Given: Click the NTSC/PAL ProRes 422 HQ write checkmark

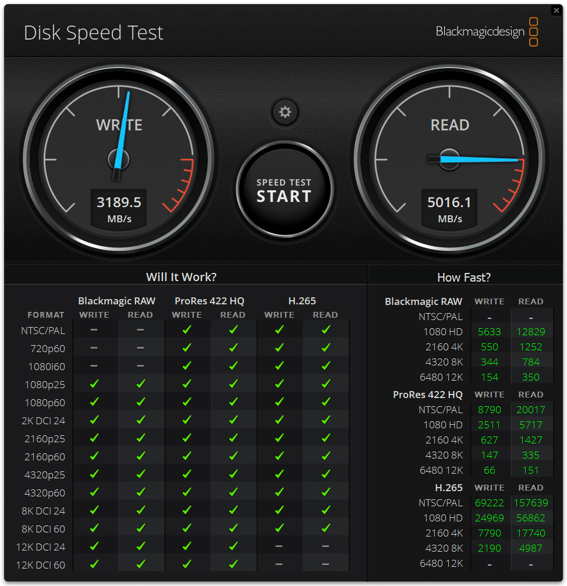Looking at the screenshot, I should pyautogui.click(x=187, y=329).
